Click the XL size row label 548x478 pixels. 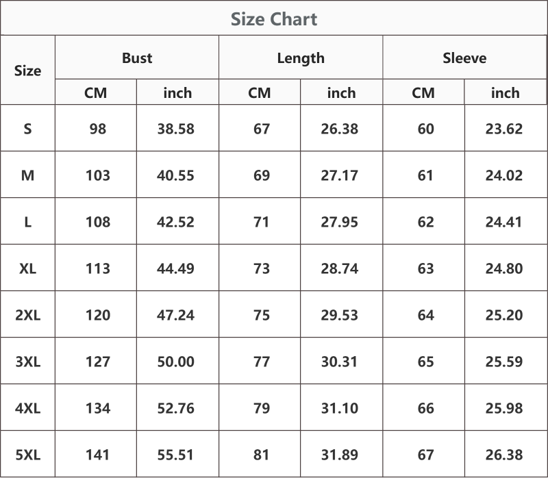pyautogui.click(x=27, y=268)
